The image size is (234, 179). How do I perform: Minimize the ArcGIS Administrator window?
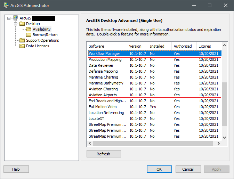(x=194, y=5)
